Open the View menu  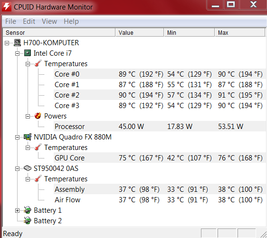tap(49, 21)
